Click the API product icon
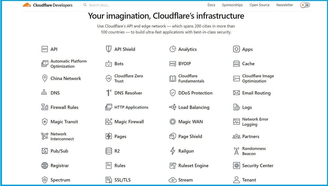Image resolution: width=328 pixels, height=186 pixels. 45,49
